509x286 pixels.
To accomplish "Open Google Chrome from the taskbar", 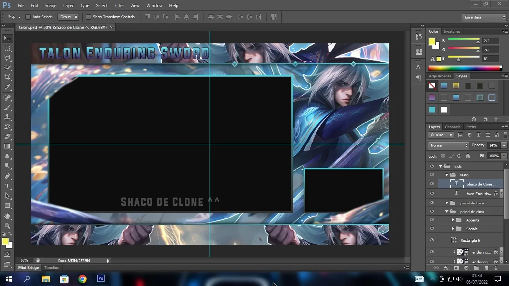I will pos(83,279).
